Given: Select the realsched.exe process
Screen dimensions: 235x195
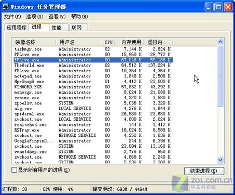Looking at the screenshot, I should (x=93, y=125).
